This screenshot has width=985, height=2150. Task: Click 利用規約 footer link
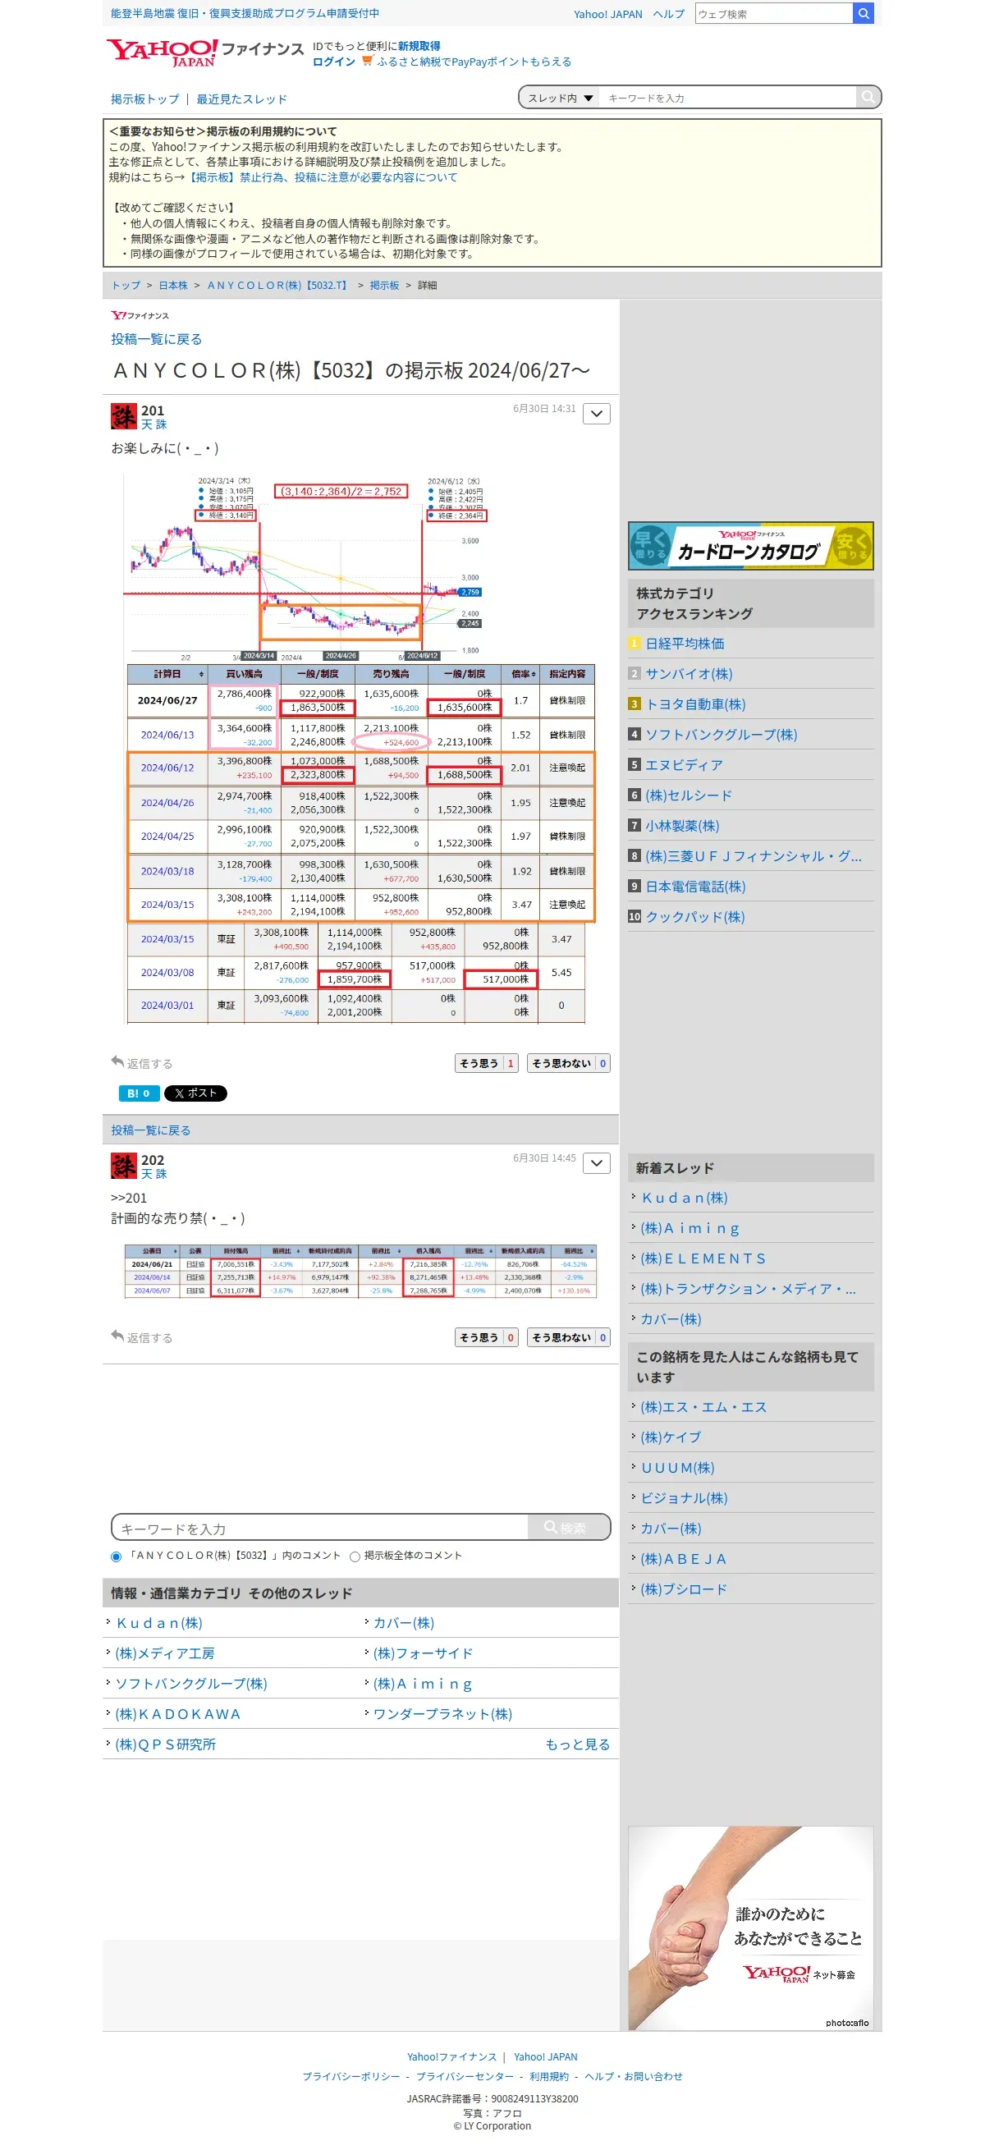tap(548, 2077)
